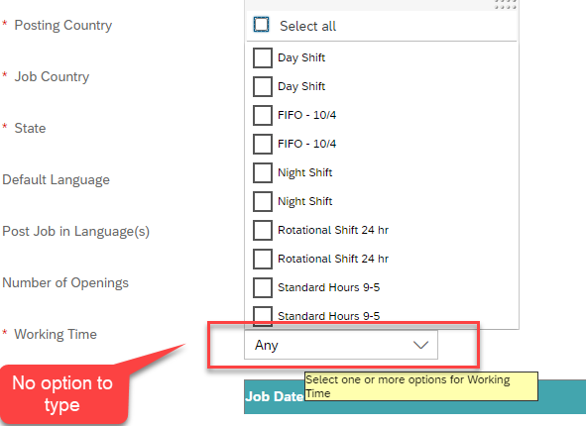This screenshot has height=426, width=586.
Task: Tick the second Day Shift checkbox
Action: (263, 86)
